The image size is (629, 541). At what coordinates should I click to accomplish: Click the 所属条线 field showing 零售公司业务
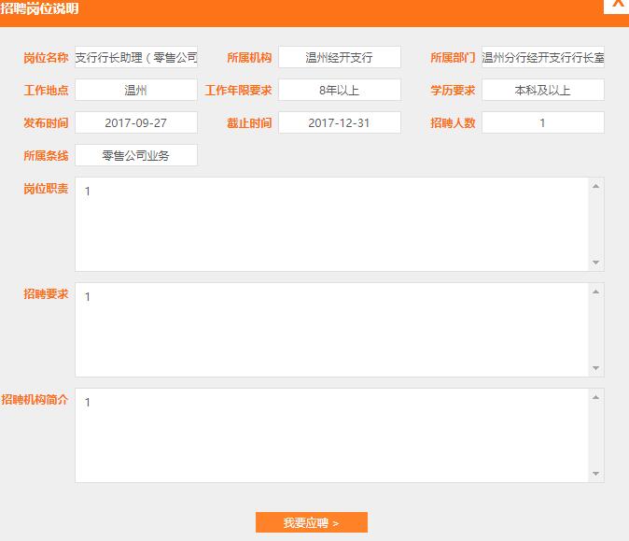(136, 156)
